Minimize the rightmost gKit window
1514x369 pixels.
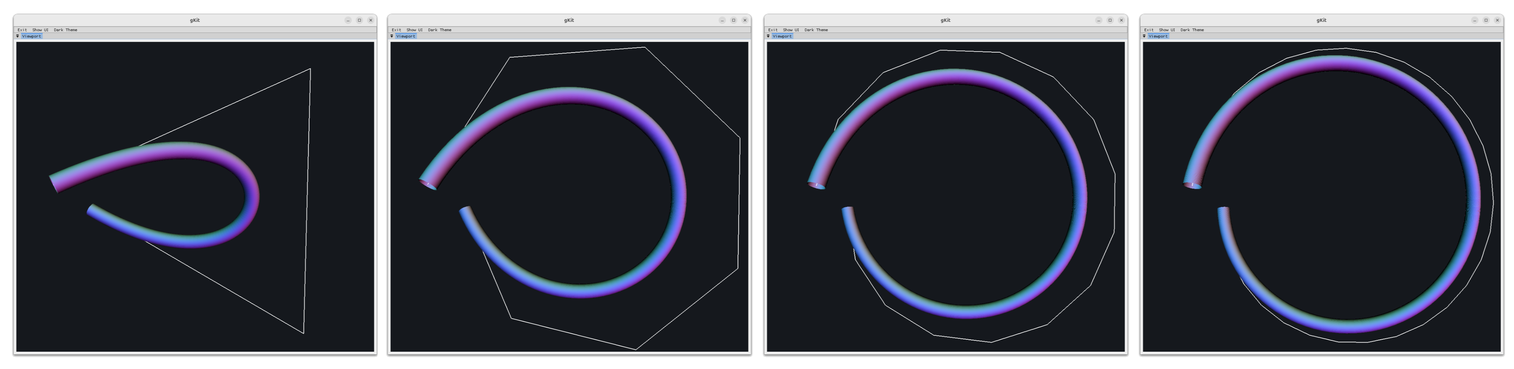click(x=1475, y=20)
